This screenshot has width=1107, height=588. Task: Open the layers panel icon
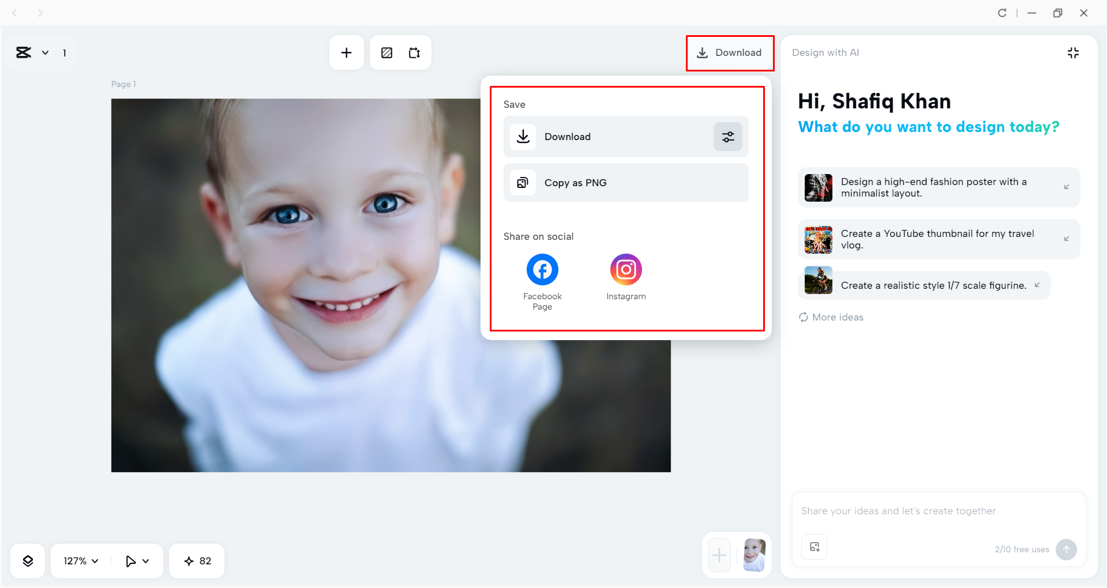pos(28,561)
